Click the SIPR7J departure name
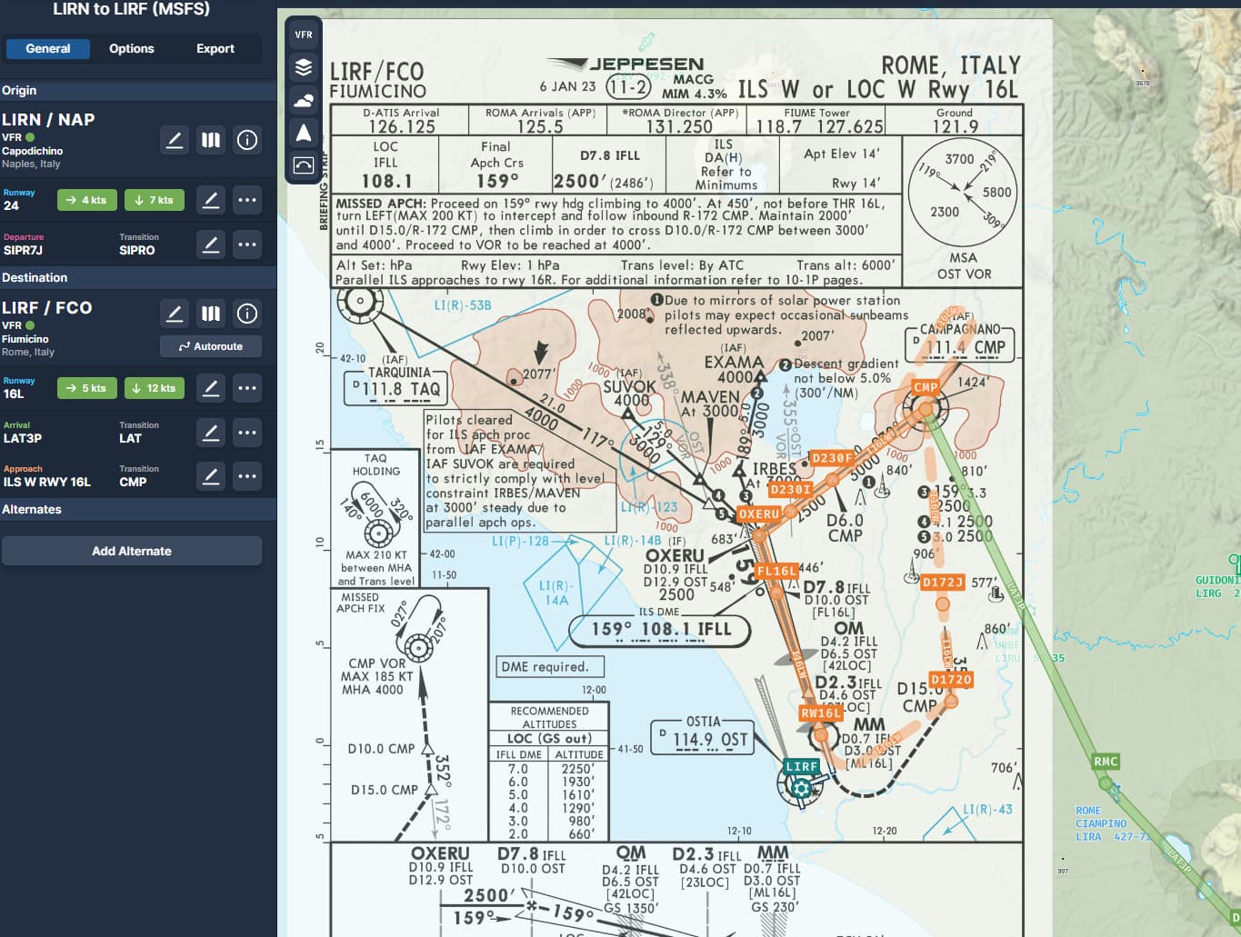Viewport: 1241px width, 937px height. 23,250
